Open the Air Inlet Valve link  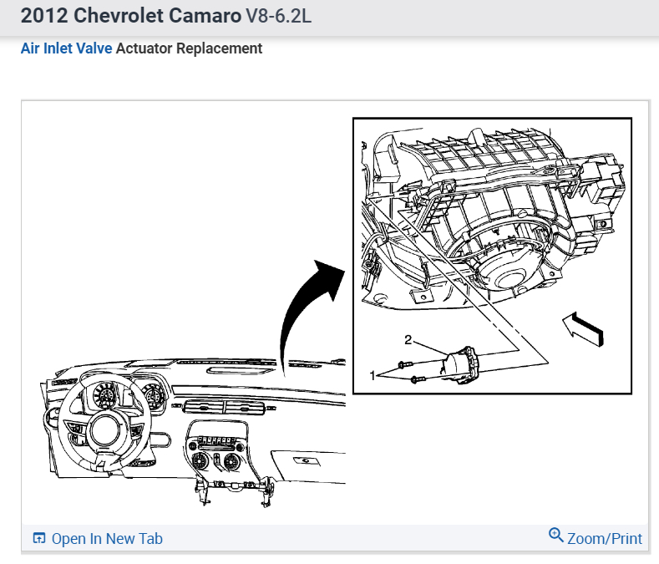67,48
